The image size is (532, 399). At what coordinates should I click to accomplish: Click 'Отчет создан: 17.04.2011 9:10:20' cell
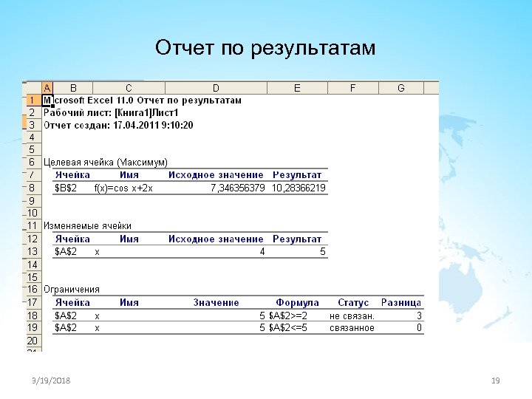click(x=118, y=125)
